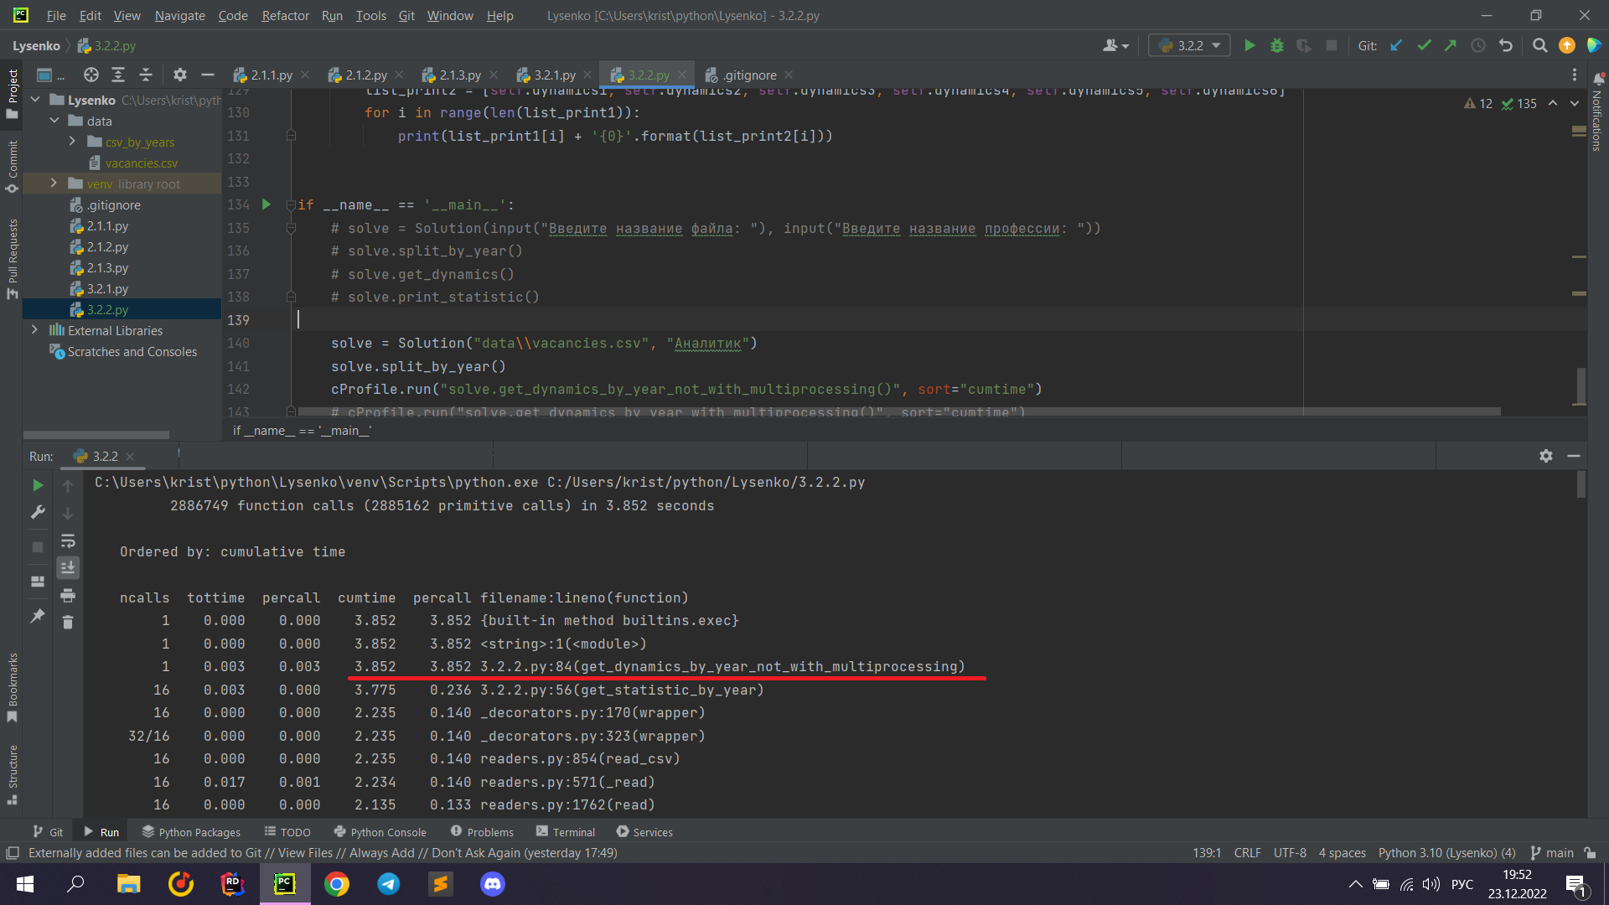Open Run panel settings gear
Screen dimensions: 1609x905
click(x=1545, y=456)
